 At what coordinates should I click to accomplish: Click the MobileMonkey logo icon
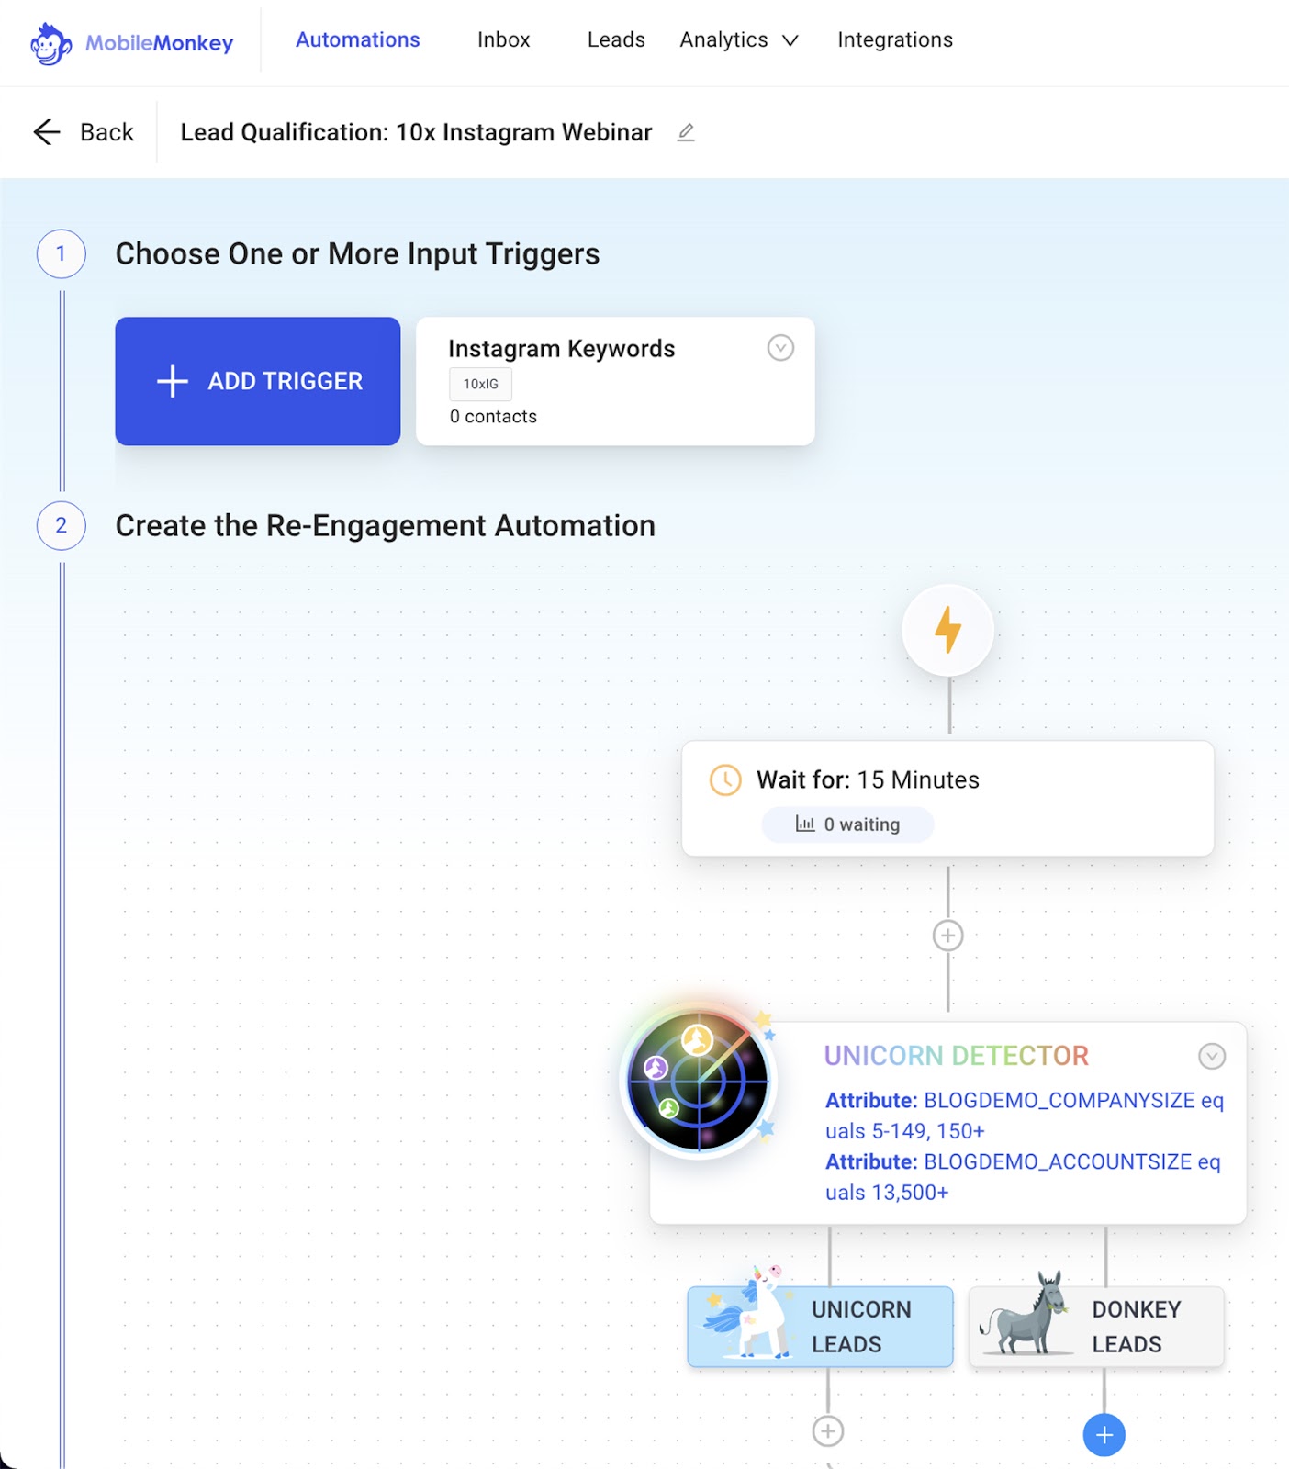(x=50, y=43)
